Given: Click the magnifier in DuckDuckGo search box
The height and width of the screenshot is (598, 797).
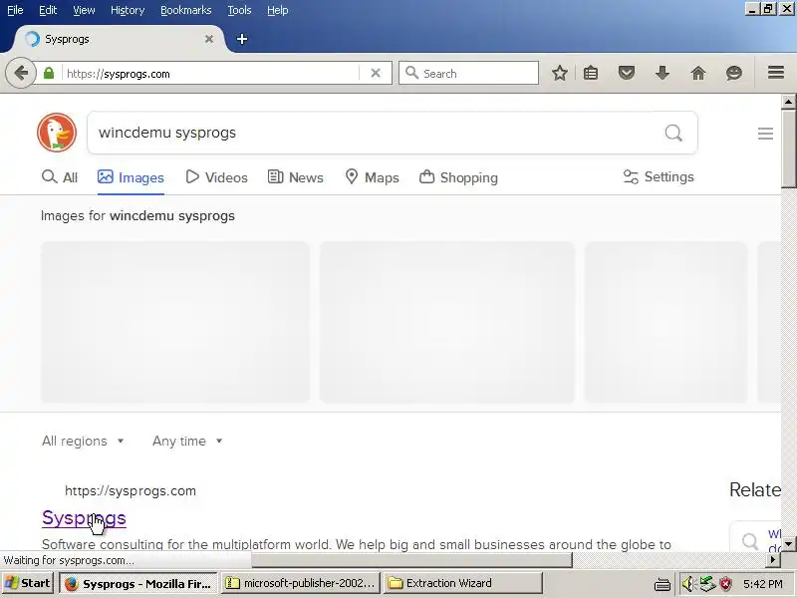Looking at the screenshot, I should tap(673, 133).
